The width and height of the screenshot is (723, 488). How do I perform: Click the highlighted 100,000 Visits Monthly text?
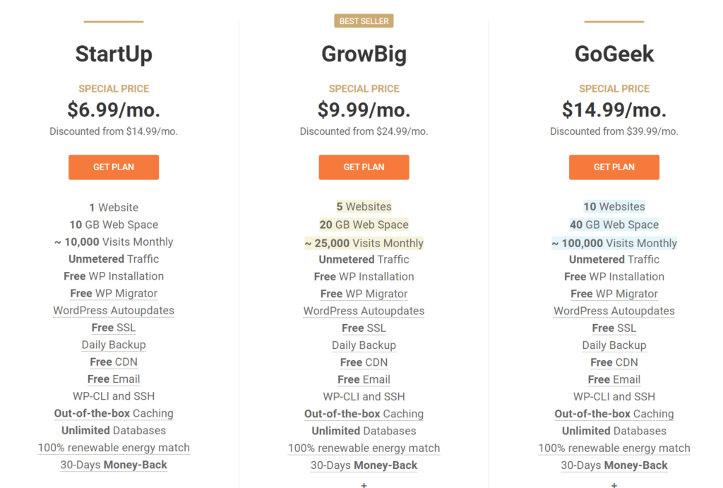[614, 243]
